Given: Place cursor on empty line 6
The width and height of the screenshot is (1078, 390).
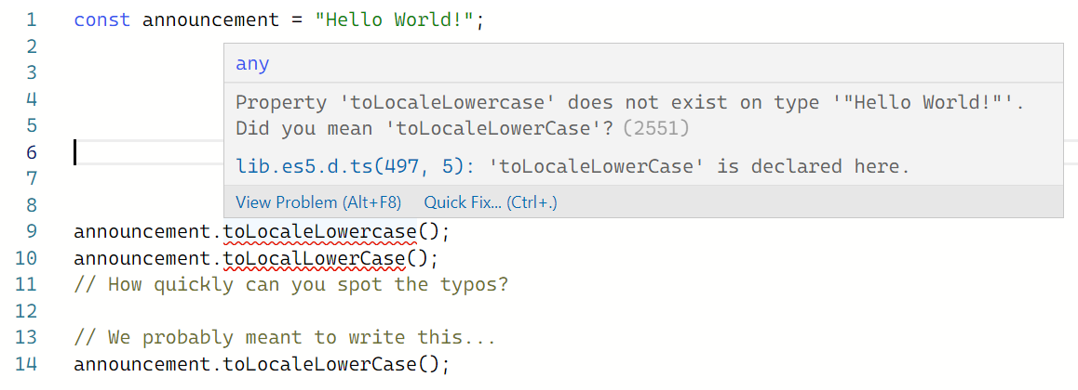Looking at the screenshot, I should coord(149,152).
